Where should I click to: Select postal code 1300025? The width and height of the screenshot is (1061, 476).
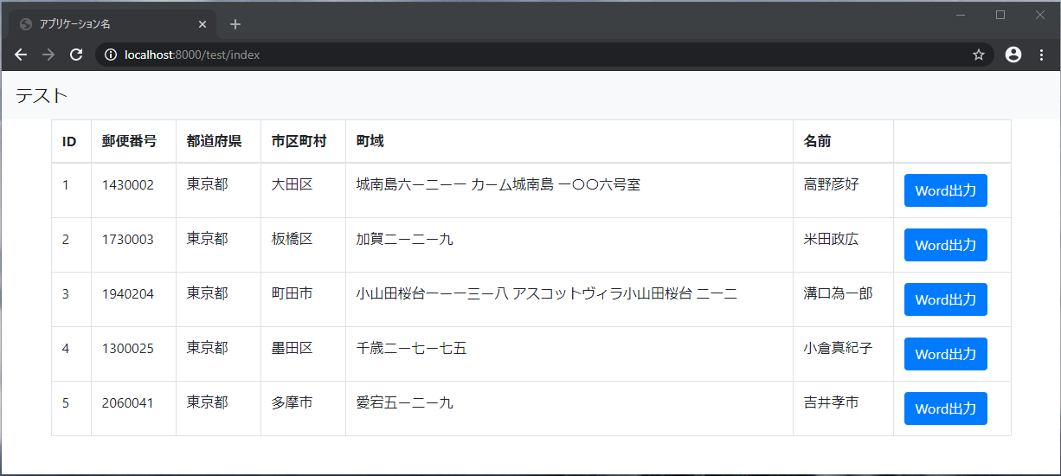click(128, 348)
